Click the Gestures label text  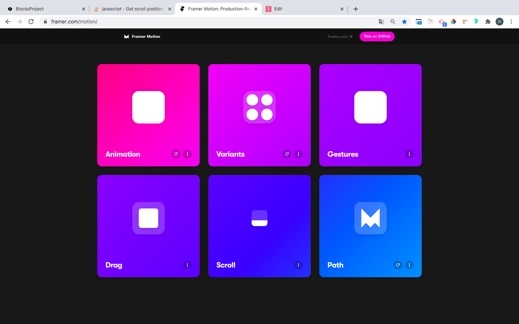(343, 154)
